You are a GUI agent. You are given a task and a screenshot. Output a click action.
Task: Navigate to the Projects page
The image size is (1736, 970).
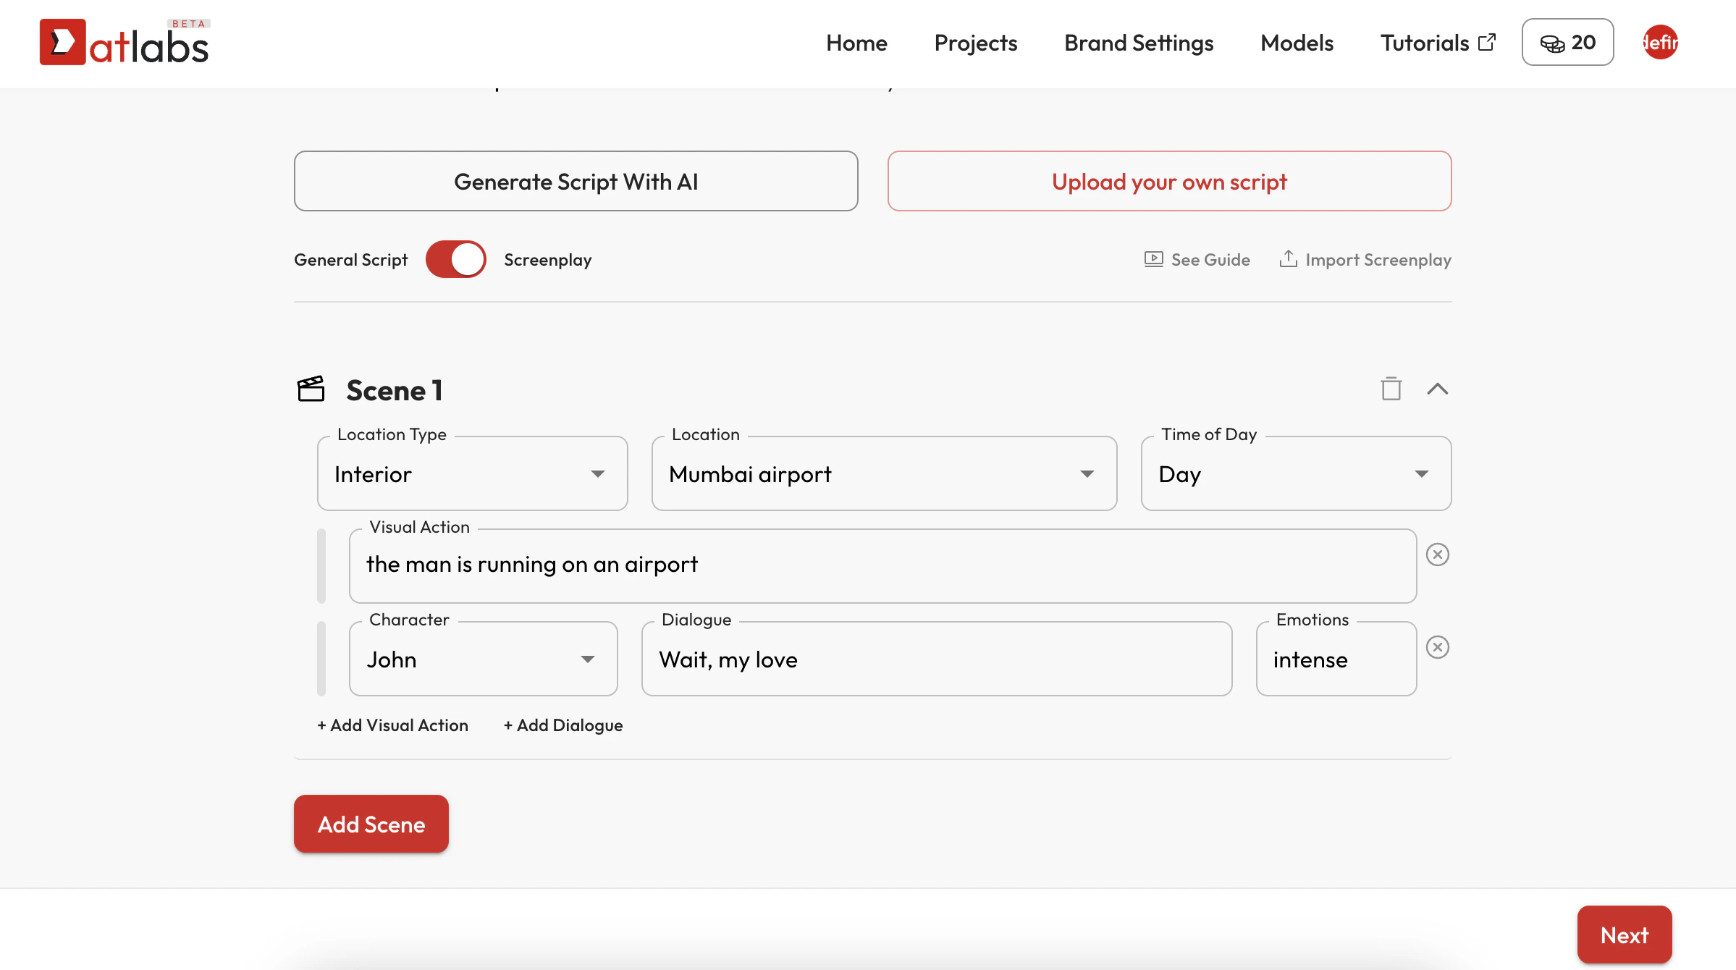[x=975, y=43]
